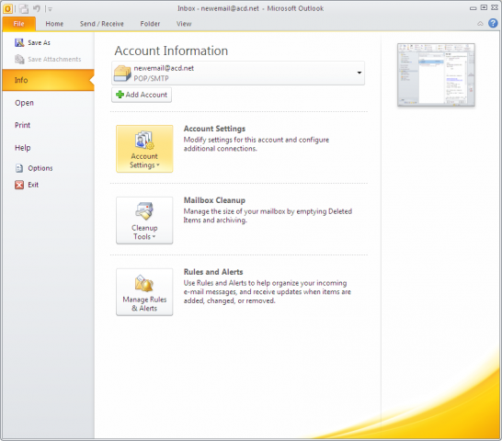Maximize the Outlook window
This screenshot has width=502, height=441.
[484, 7]
